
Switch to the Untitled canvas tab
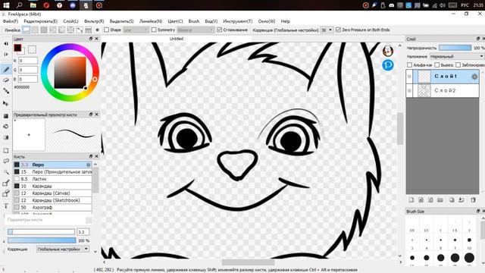click(177, 39)
